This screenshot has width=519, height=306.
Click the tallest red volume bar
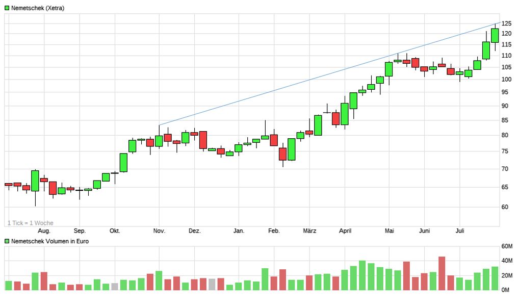[x=442, y=273]
